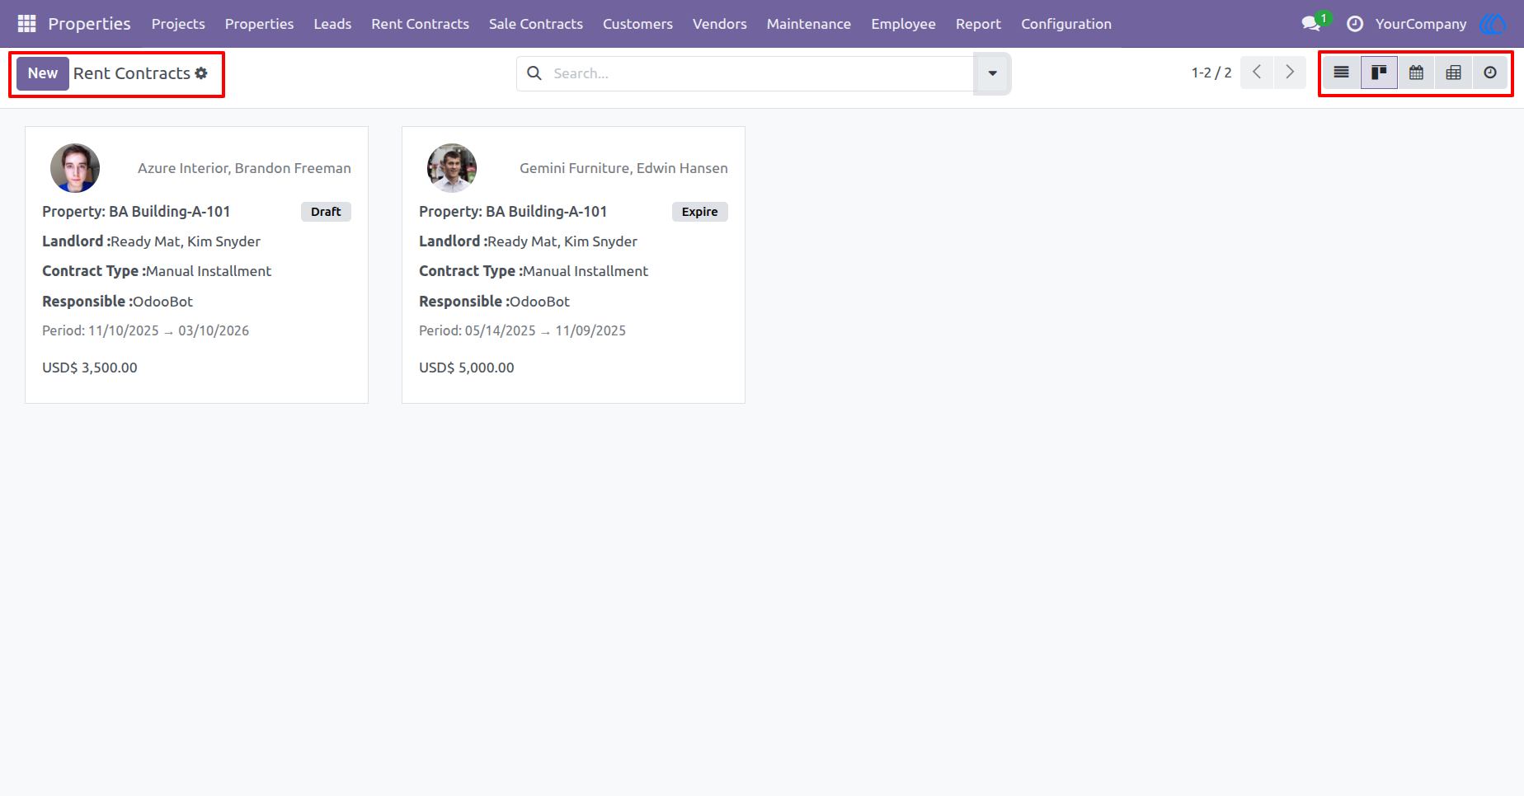Open the Maintenance menu
1524x796 pixels.
tap(809, 24)
